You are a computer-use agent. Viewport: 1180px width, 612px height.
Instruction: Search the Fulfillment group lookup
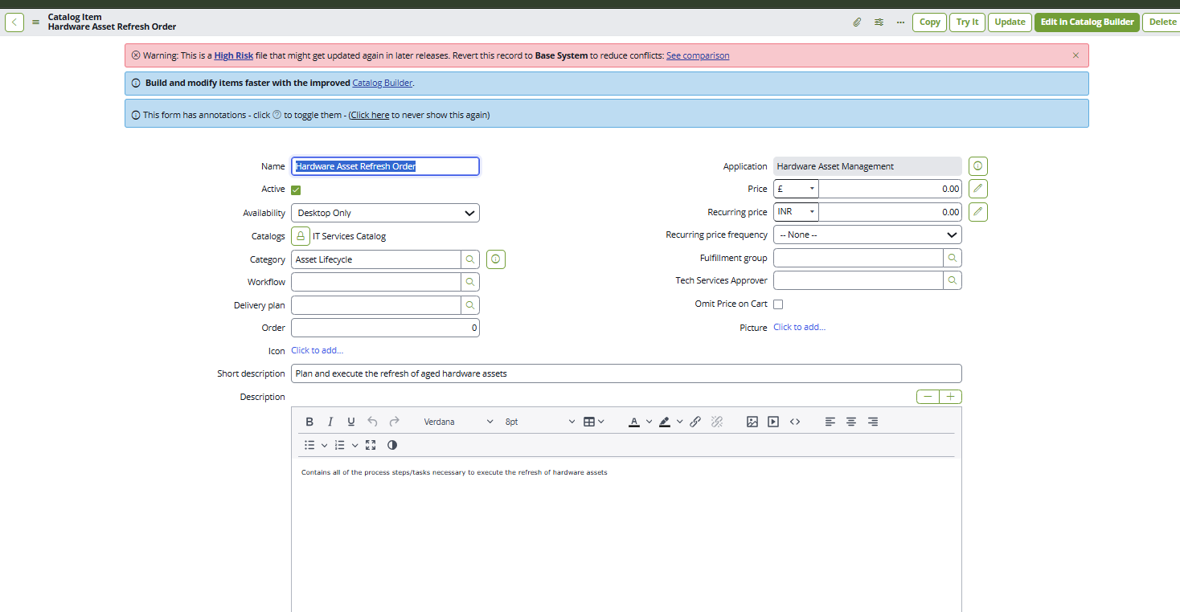click(x=952, y=258)
